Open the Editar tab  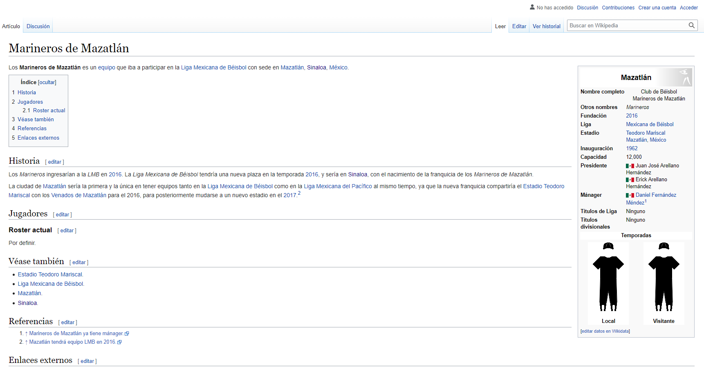(x=519, y=26)
